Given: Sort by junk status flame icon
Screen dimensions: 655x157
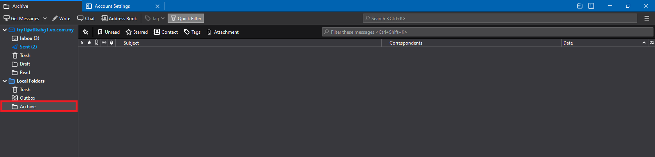Looking at the screenshot, I should click(x=112, y=43).
